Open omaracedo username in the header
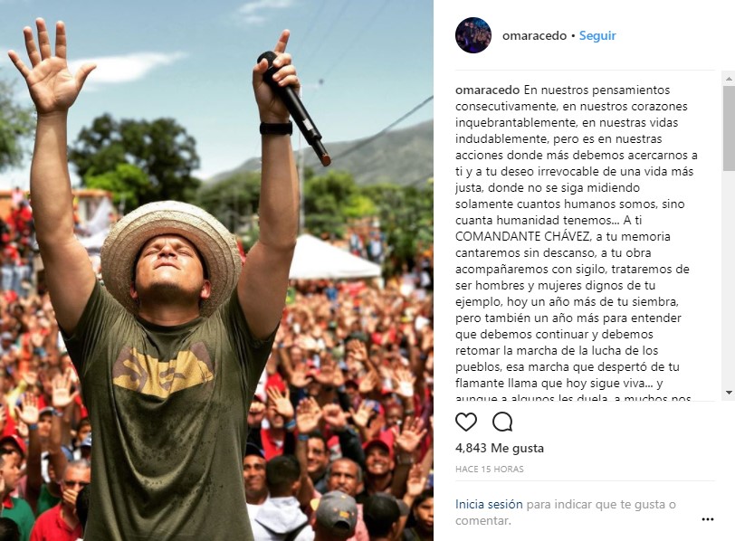735x541 pixels. pyautogui.click(x=534, y=35)
